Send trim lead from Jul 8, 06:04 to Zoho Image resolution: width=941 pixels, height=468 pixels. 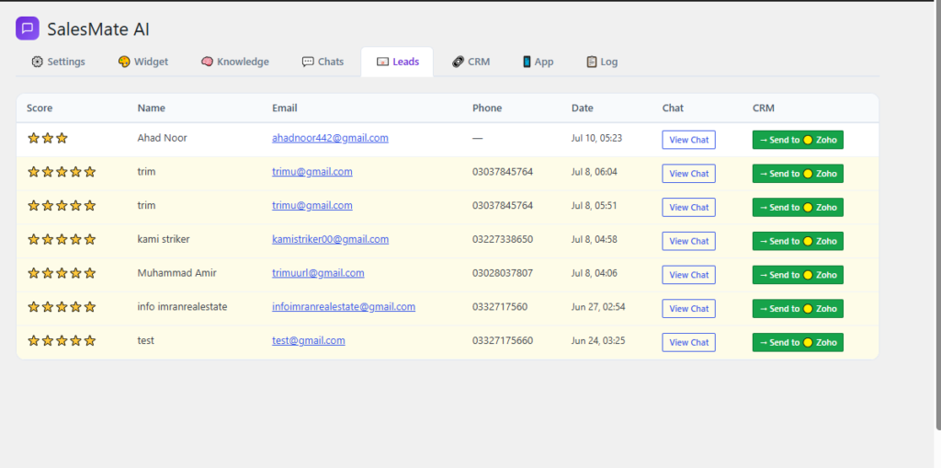799,174
